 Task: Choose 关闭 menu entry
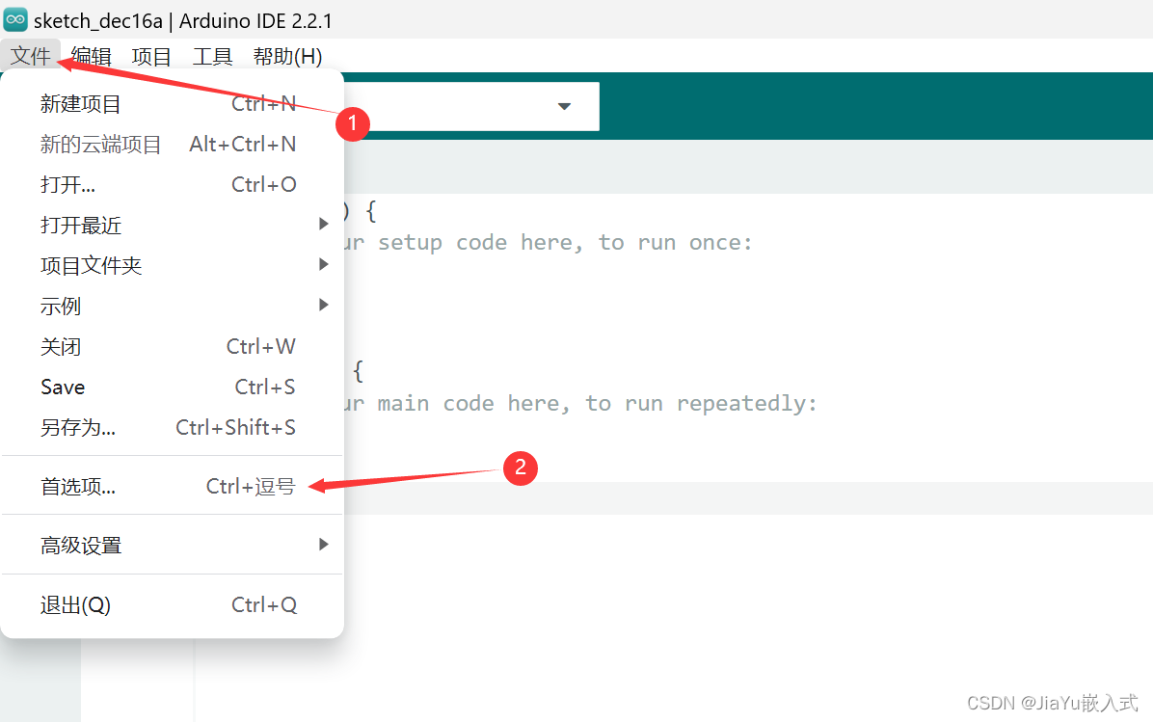click(x=172, y=346)
